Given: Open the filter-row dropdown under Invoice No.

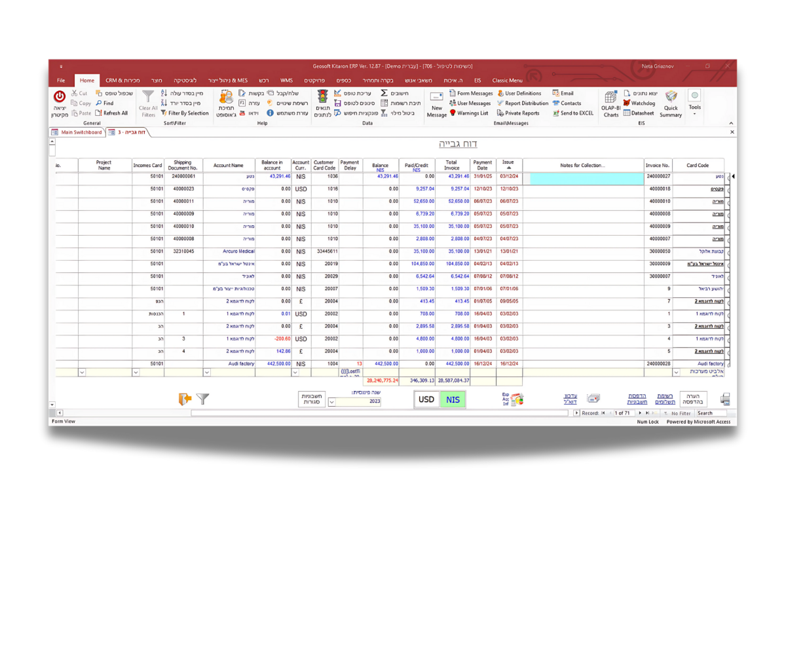Looking at the screenshot, I should pos(676,373).
